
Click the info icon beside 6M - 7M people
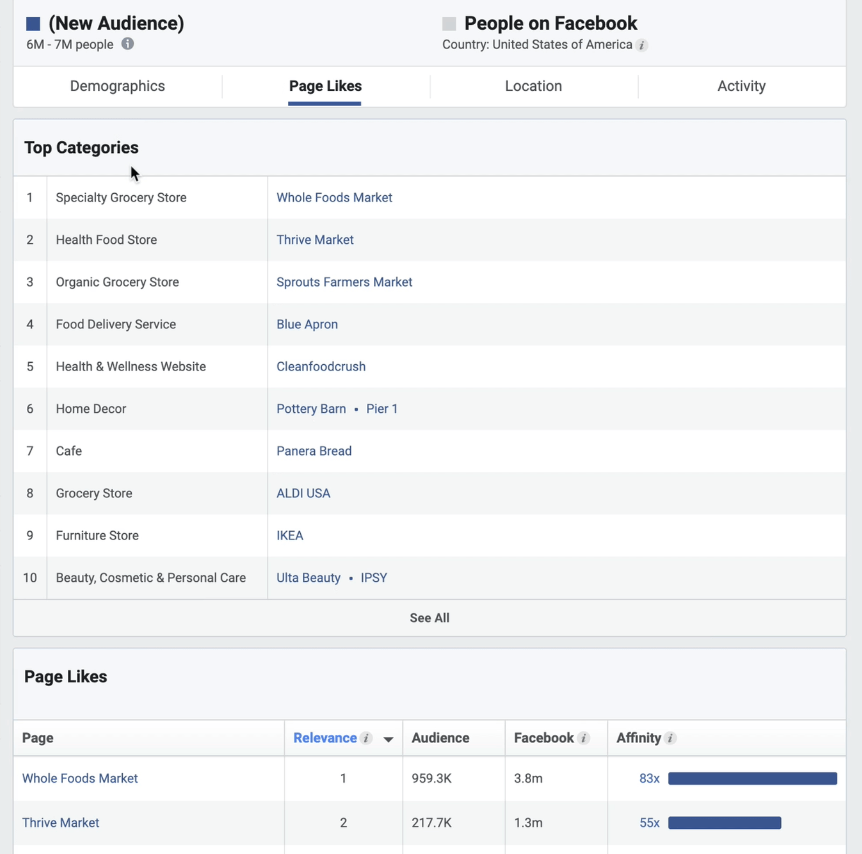(x=128, y=44)
